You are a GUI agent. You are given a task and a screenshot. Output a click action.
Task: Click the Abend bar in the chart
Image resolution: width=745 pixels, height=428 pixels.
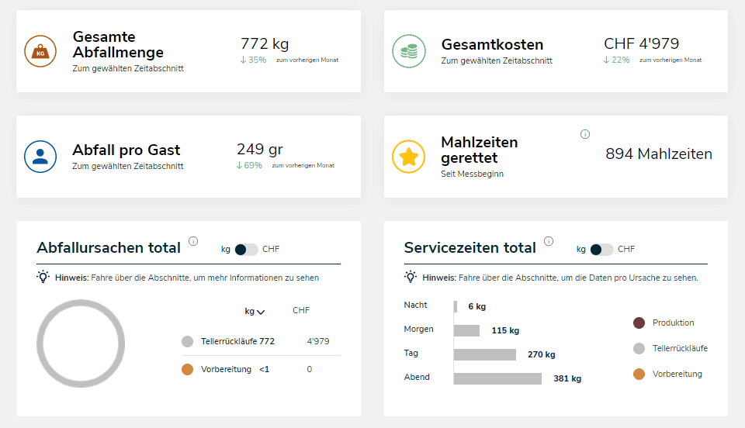point(497,378)
